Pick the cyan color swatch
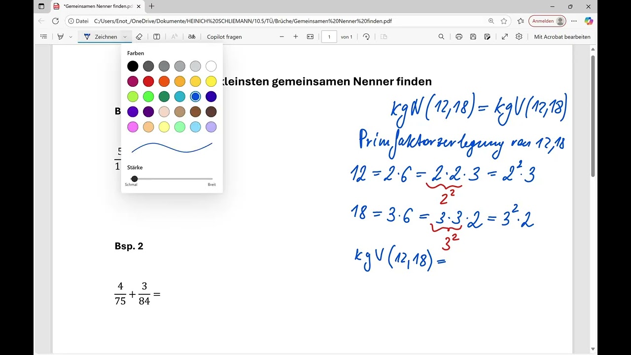 (x=180, y=97)
